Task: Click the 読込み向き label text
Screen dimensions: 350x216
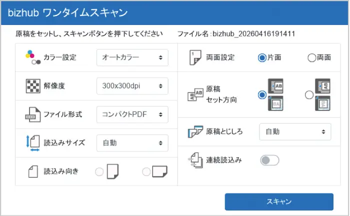Action: pyautogui.click(x=61, y=171)
